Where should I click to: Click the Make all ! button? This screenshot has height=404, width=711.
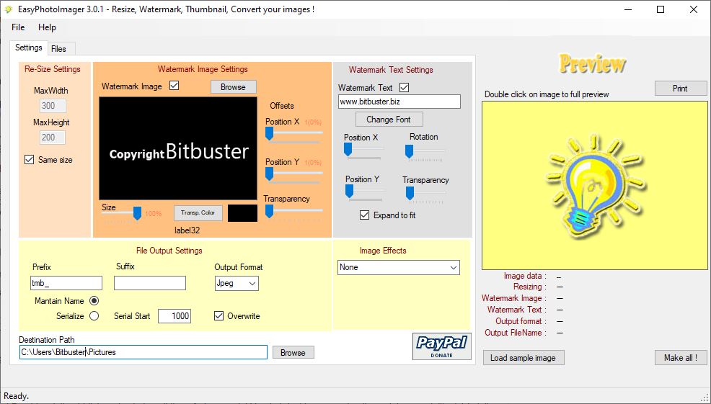681,358
